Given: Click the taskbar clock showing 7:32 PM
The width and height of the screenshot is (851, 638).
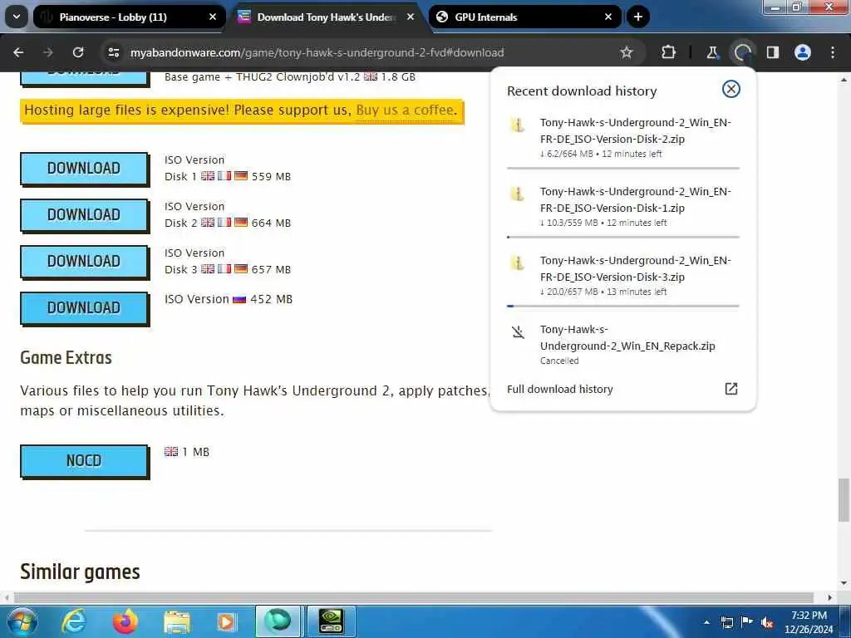Looking at the screenshot, I should click(x=809, y=622).
